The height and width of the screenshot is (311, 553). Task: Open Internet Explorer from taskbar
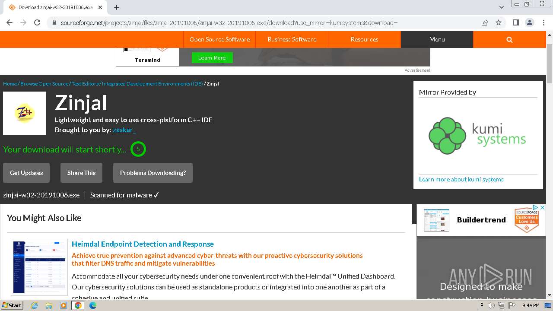click(x=34, y=305)
